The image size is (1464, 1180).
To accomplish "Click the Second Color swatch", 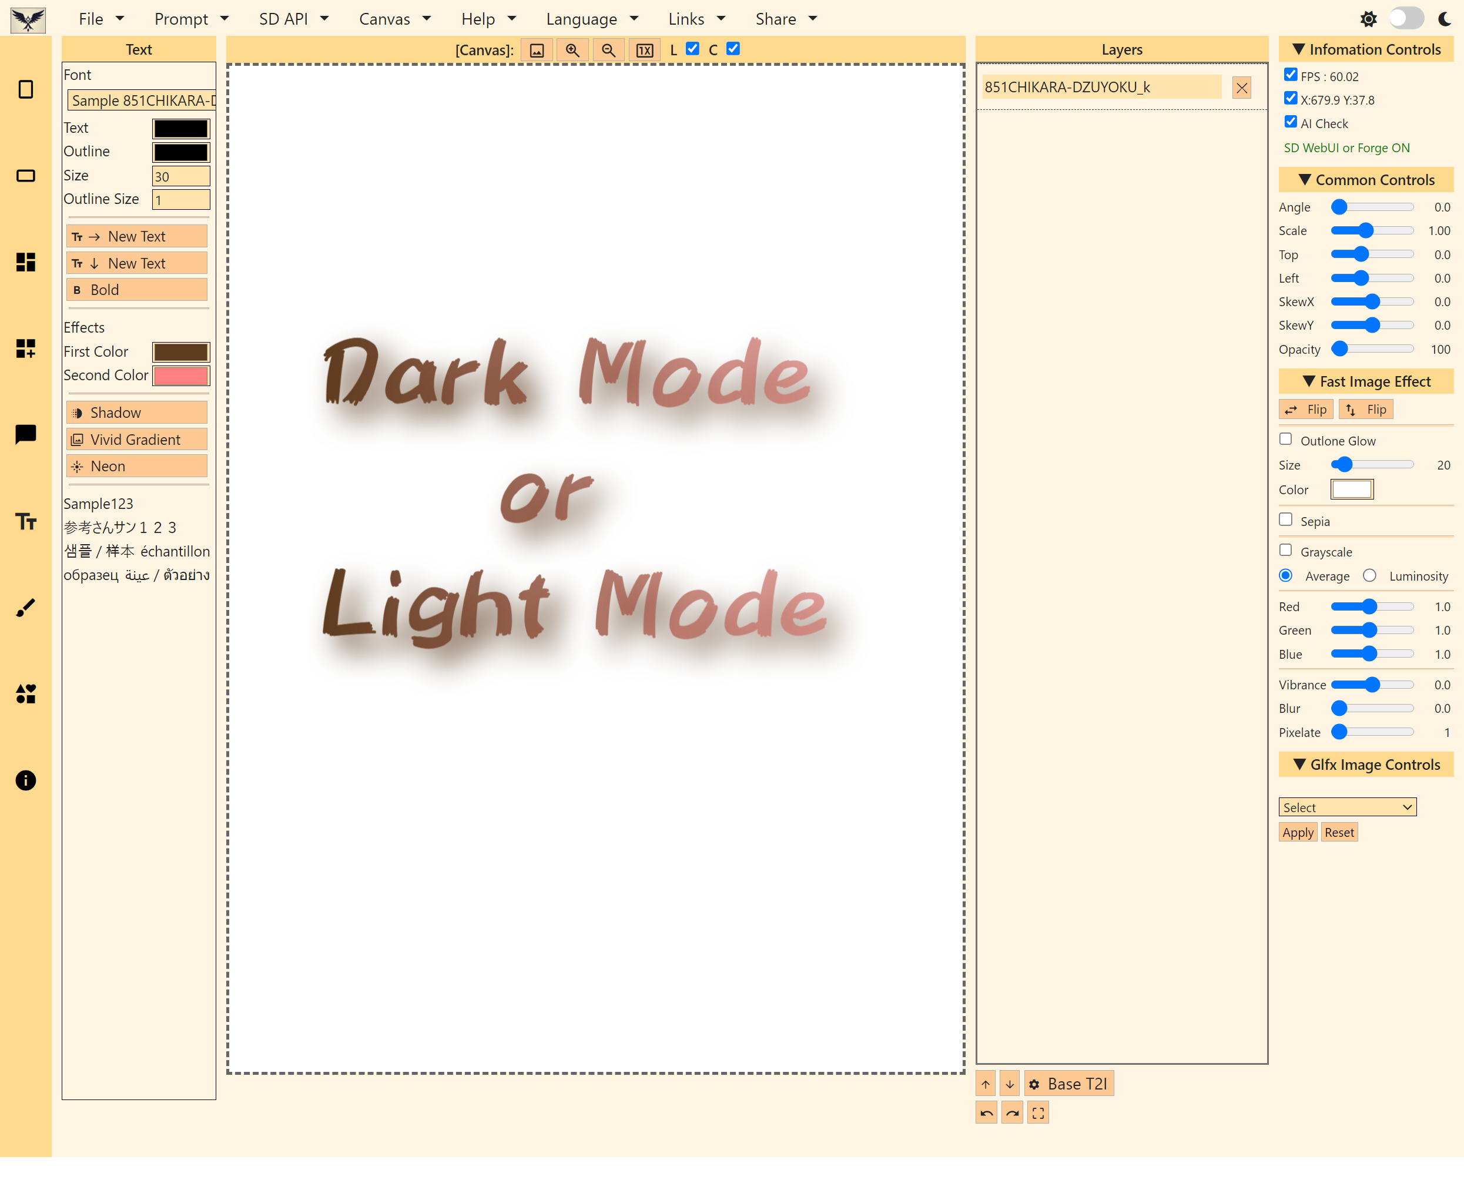I will pos(181,375).
